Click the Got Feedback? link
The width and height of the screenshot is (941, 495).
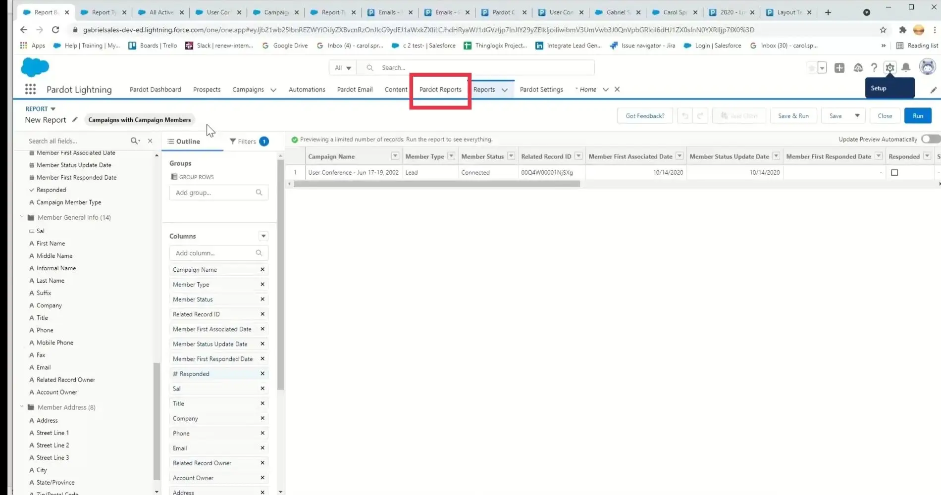tap(644, 115)
